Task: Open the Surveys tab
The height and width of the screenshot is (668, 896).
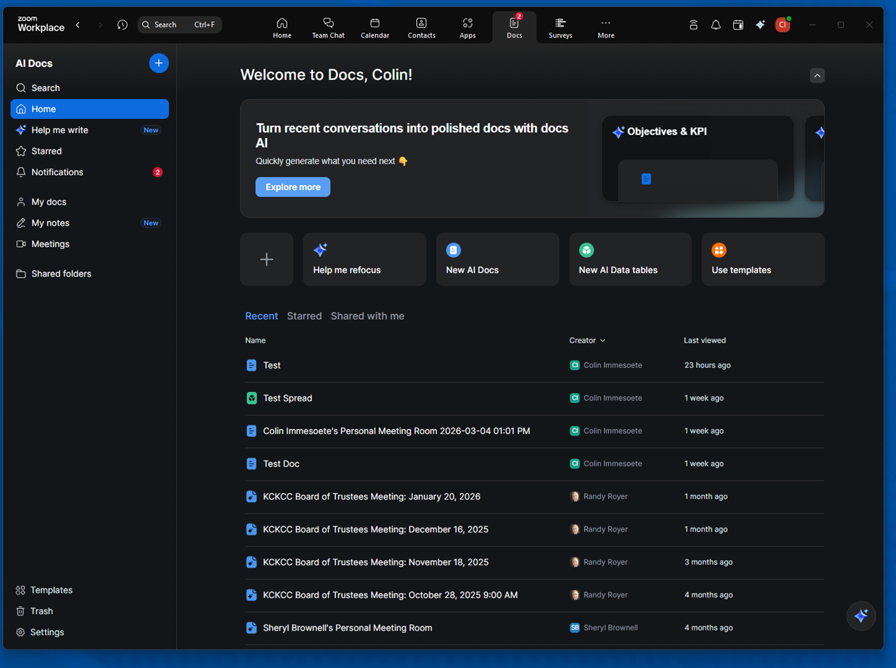Action: coord(560,27)
